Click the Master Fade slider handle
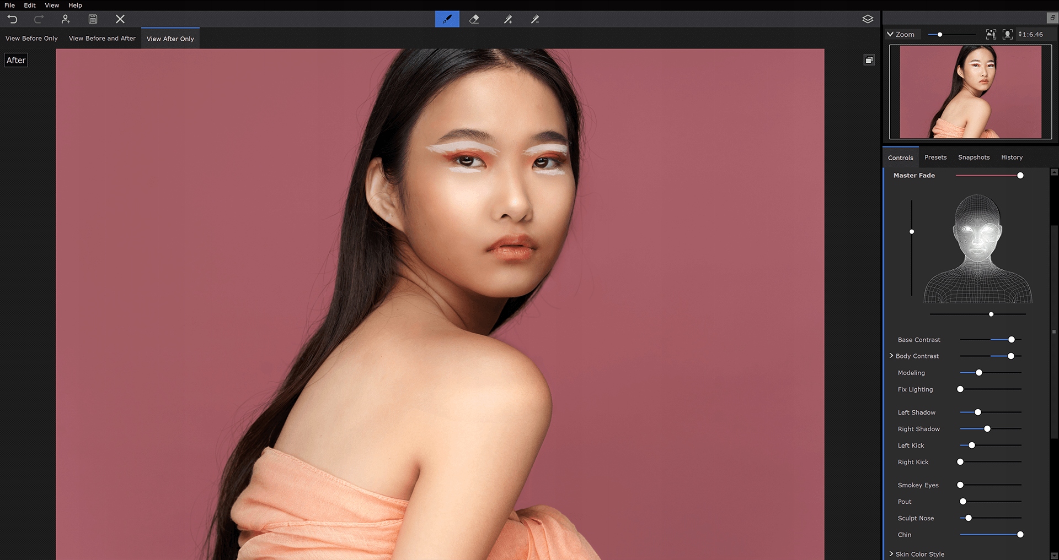This screenshot has width=1059, height=560. point(1020,176)
